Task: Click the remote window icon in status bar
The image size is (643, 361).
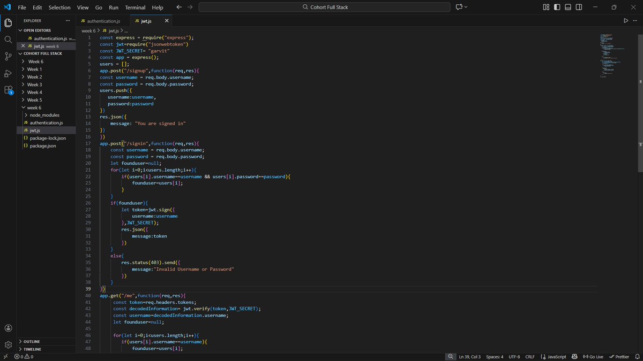Action: pos(6,357)
